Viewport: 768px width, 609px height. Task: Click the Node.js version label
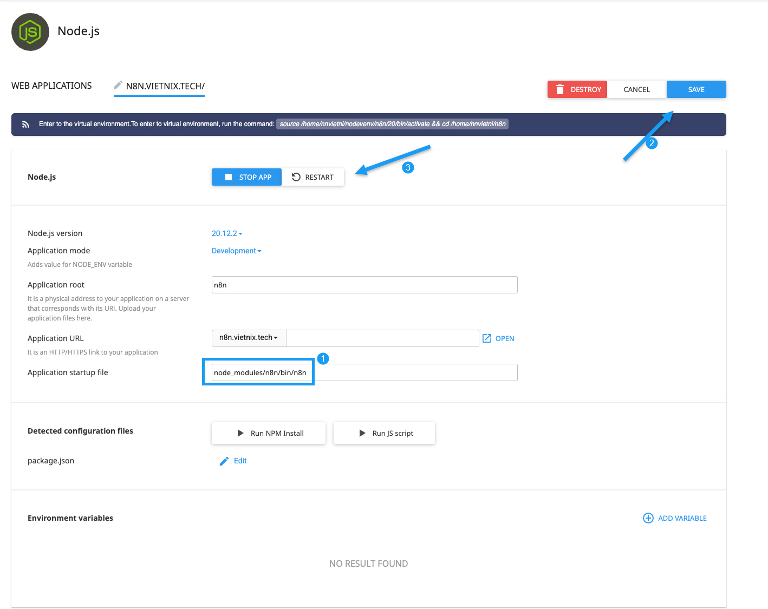[x=55, y=233]
